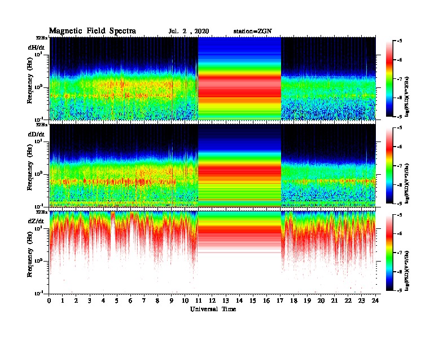Click the dD/dt panel color bar

click(x=389, y=165)
